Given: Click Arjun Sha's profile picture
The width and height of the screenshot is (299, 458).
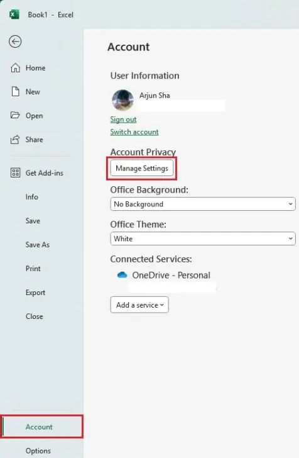Looking at the screenshot, I should click(123, 100).
